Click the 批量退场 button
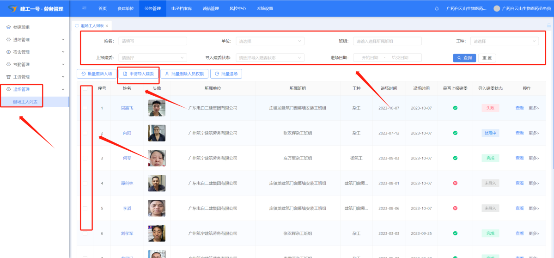This screenshot has height=258, width=554. 226,74
